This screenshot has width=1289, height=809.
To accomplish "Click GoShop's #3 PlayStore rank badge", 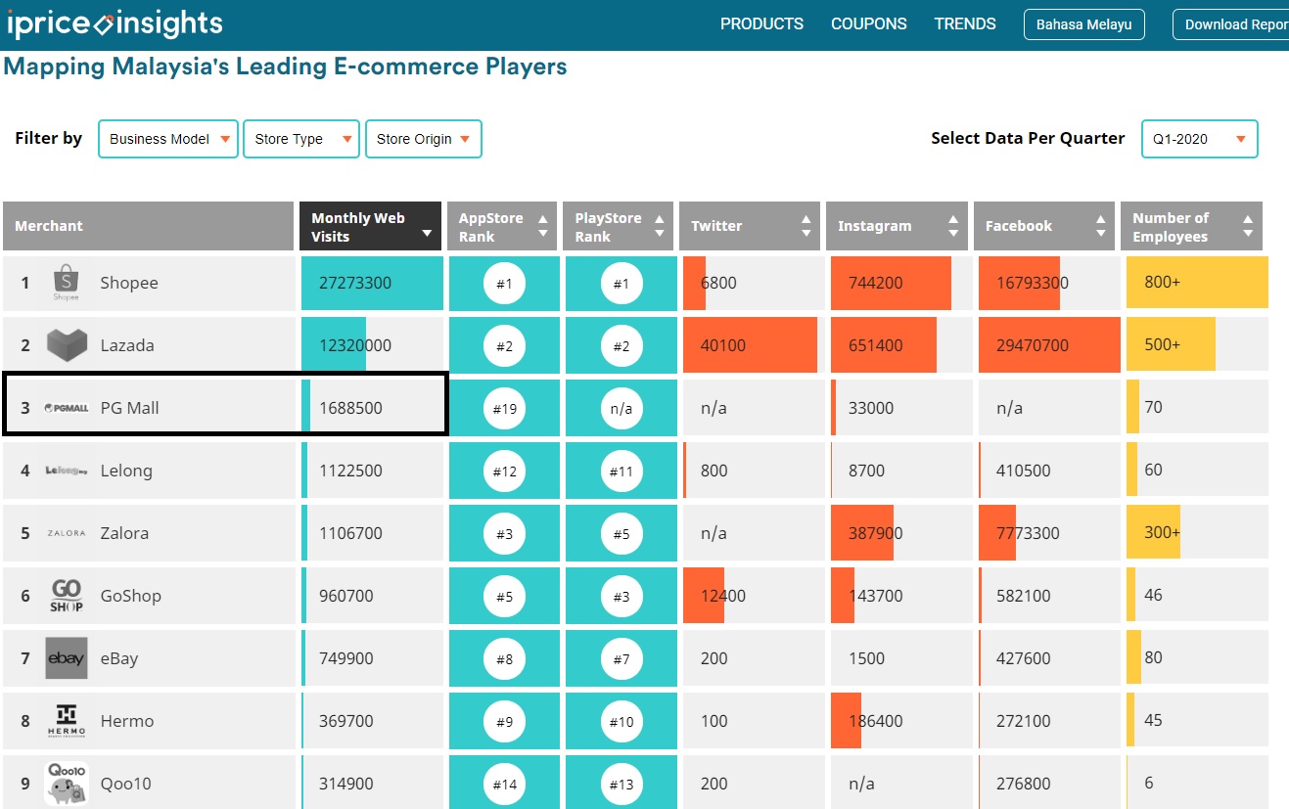I will tap(621, 597).
